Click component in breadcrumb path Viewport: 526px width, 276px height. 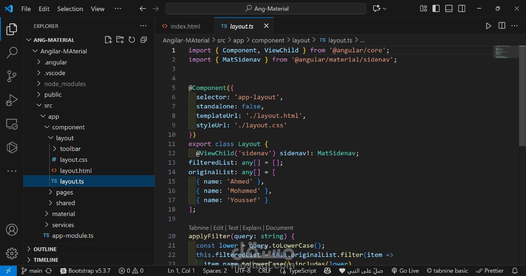(x=268, y=40)
